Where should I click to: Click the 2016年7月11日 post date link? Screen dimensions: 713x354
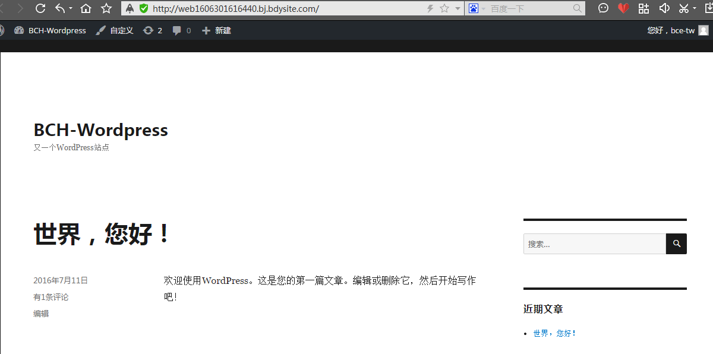(61, 281)
